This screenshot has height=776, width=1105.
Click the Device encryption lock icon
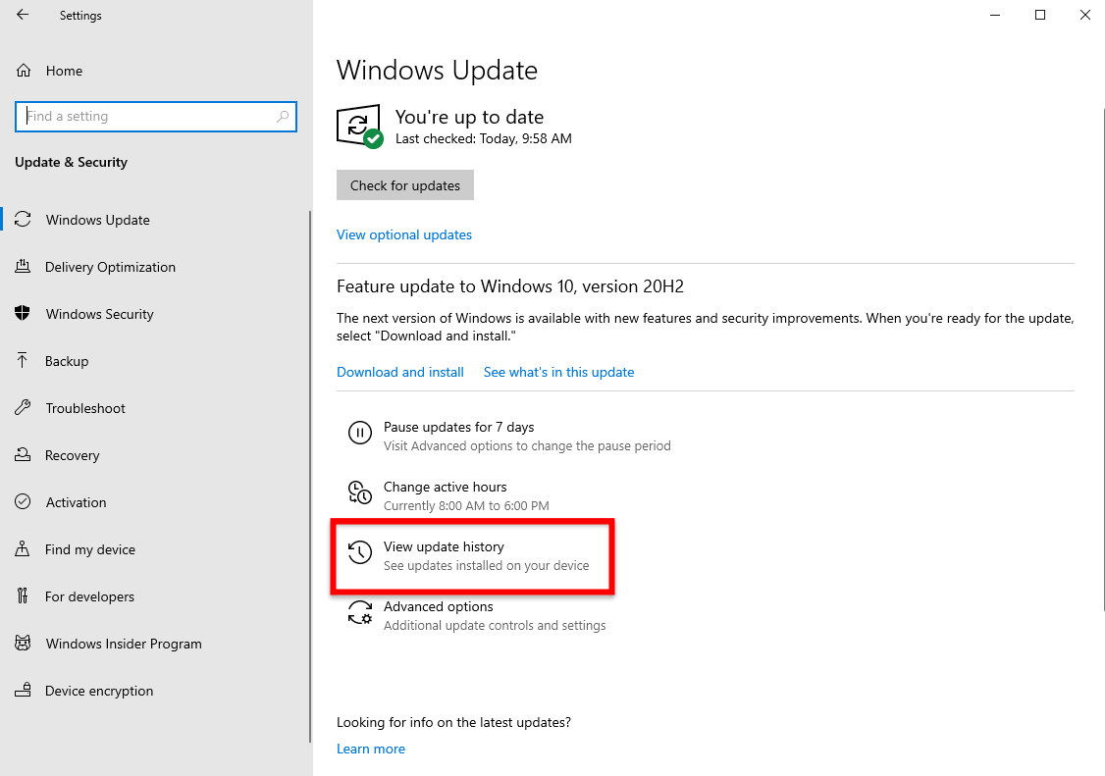click(23, 690)
